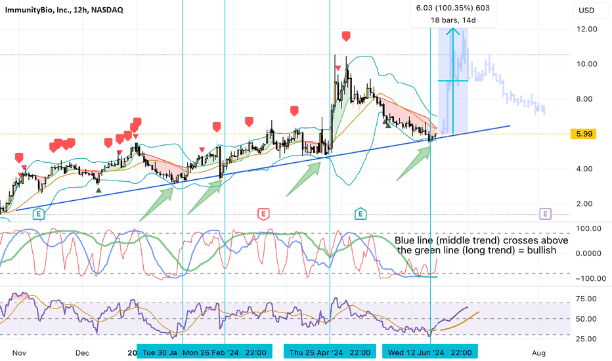
Task: Click the Tue 30 Ja date label
Action: click(160, 352)
